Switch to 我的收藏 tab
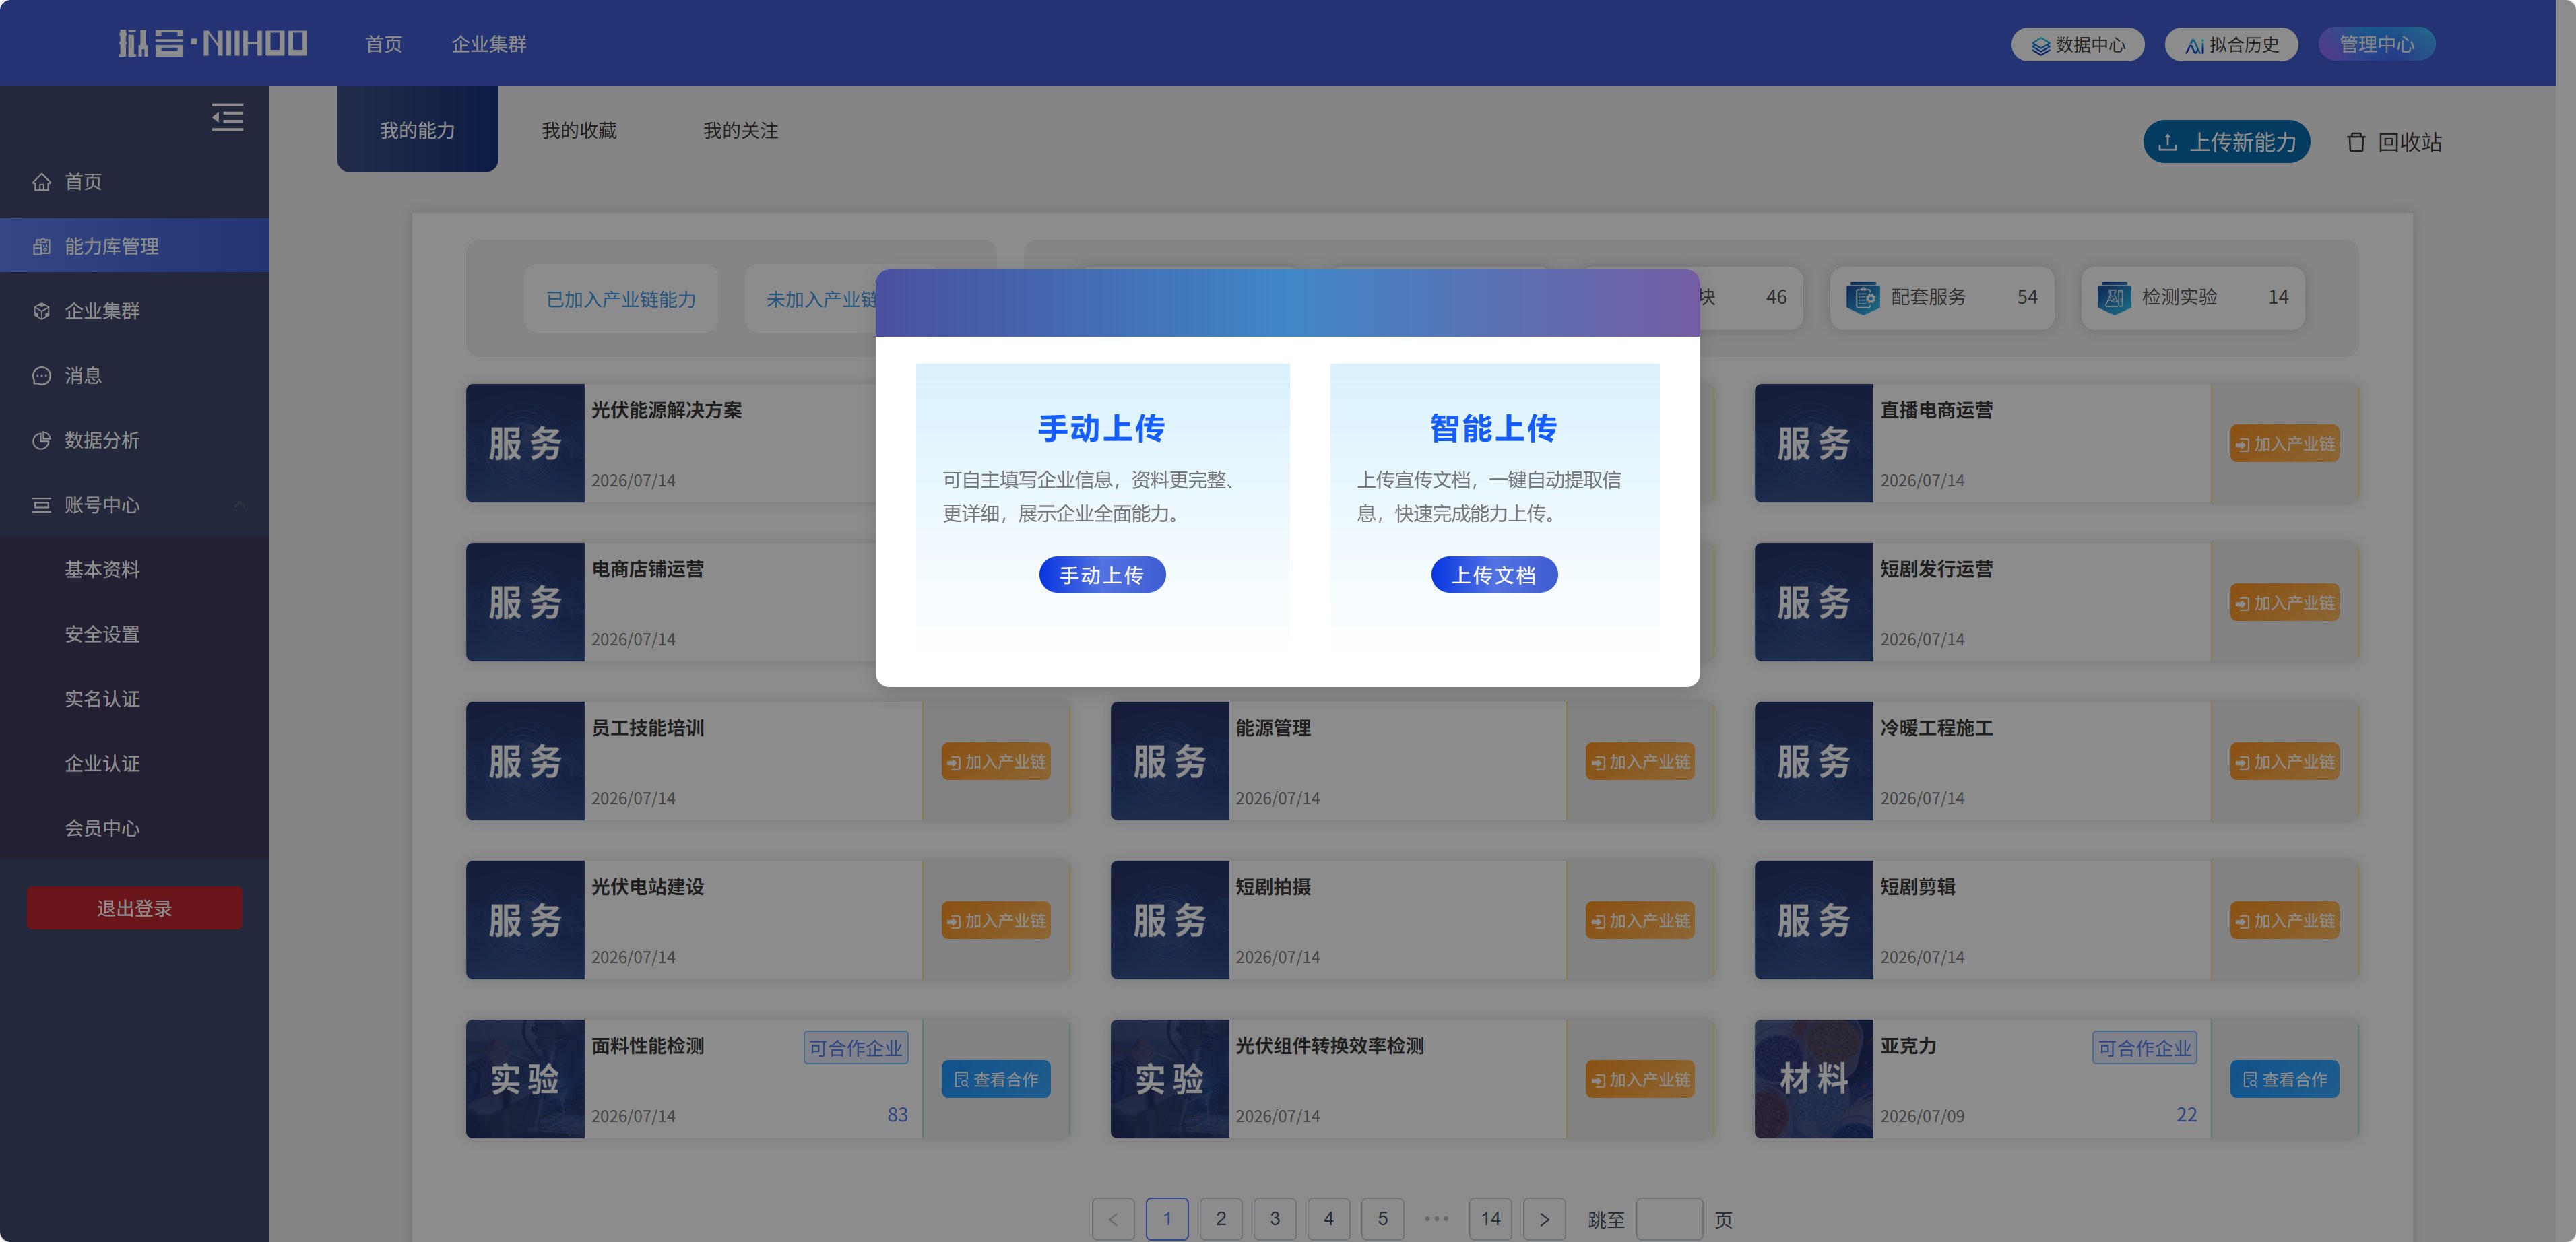This screenshot has width=2576, height=1242. coord(579,130)
